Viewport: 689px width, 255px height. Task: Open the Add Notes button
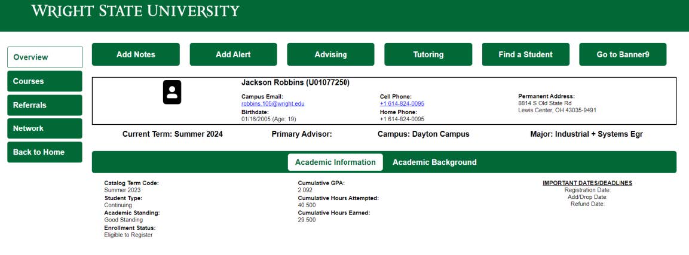pyautogui.click(x=136, y=54)
